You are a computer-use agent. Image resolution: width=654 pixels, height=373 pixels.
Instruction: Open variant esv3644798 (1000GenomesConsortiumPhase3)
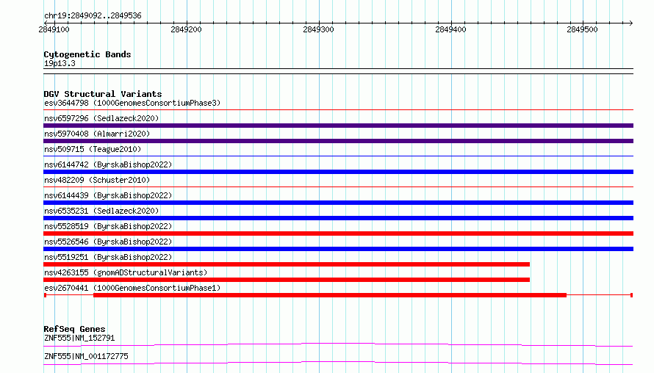coord(132,103)
